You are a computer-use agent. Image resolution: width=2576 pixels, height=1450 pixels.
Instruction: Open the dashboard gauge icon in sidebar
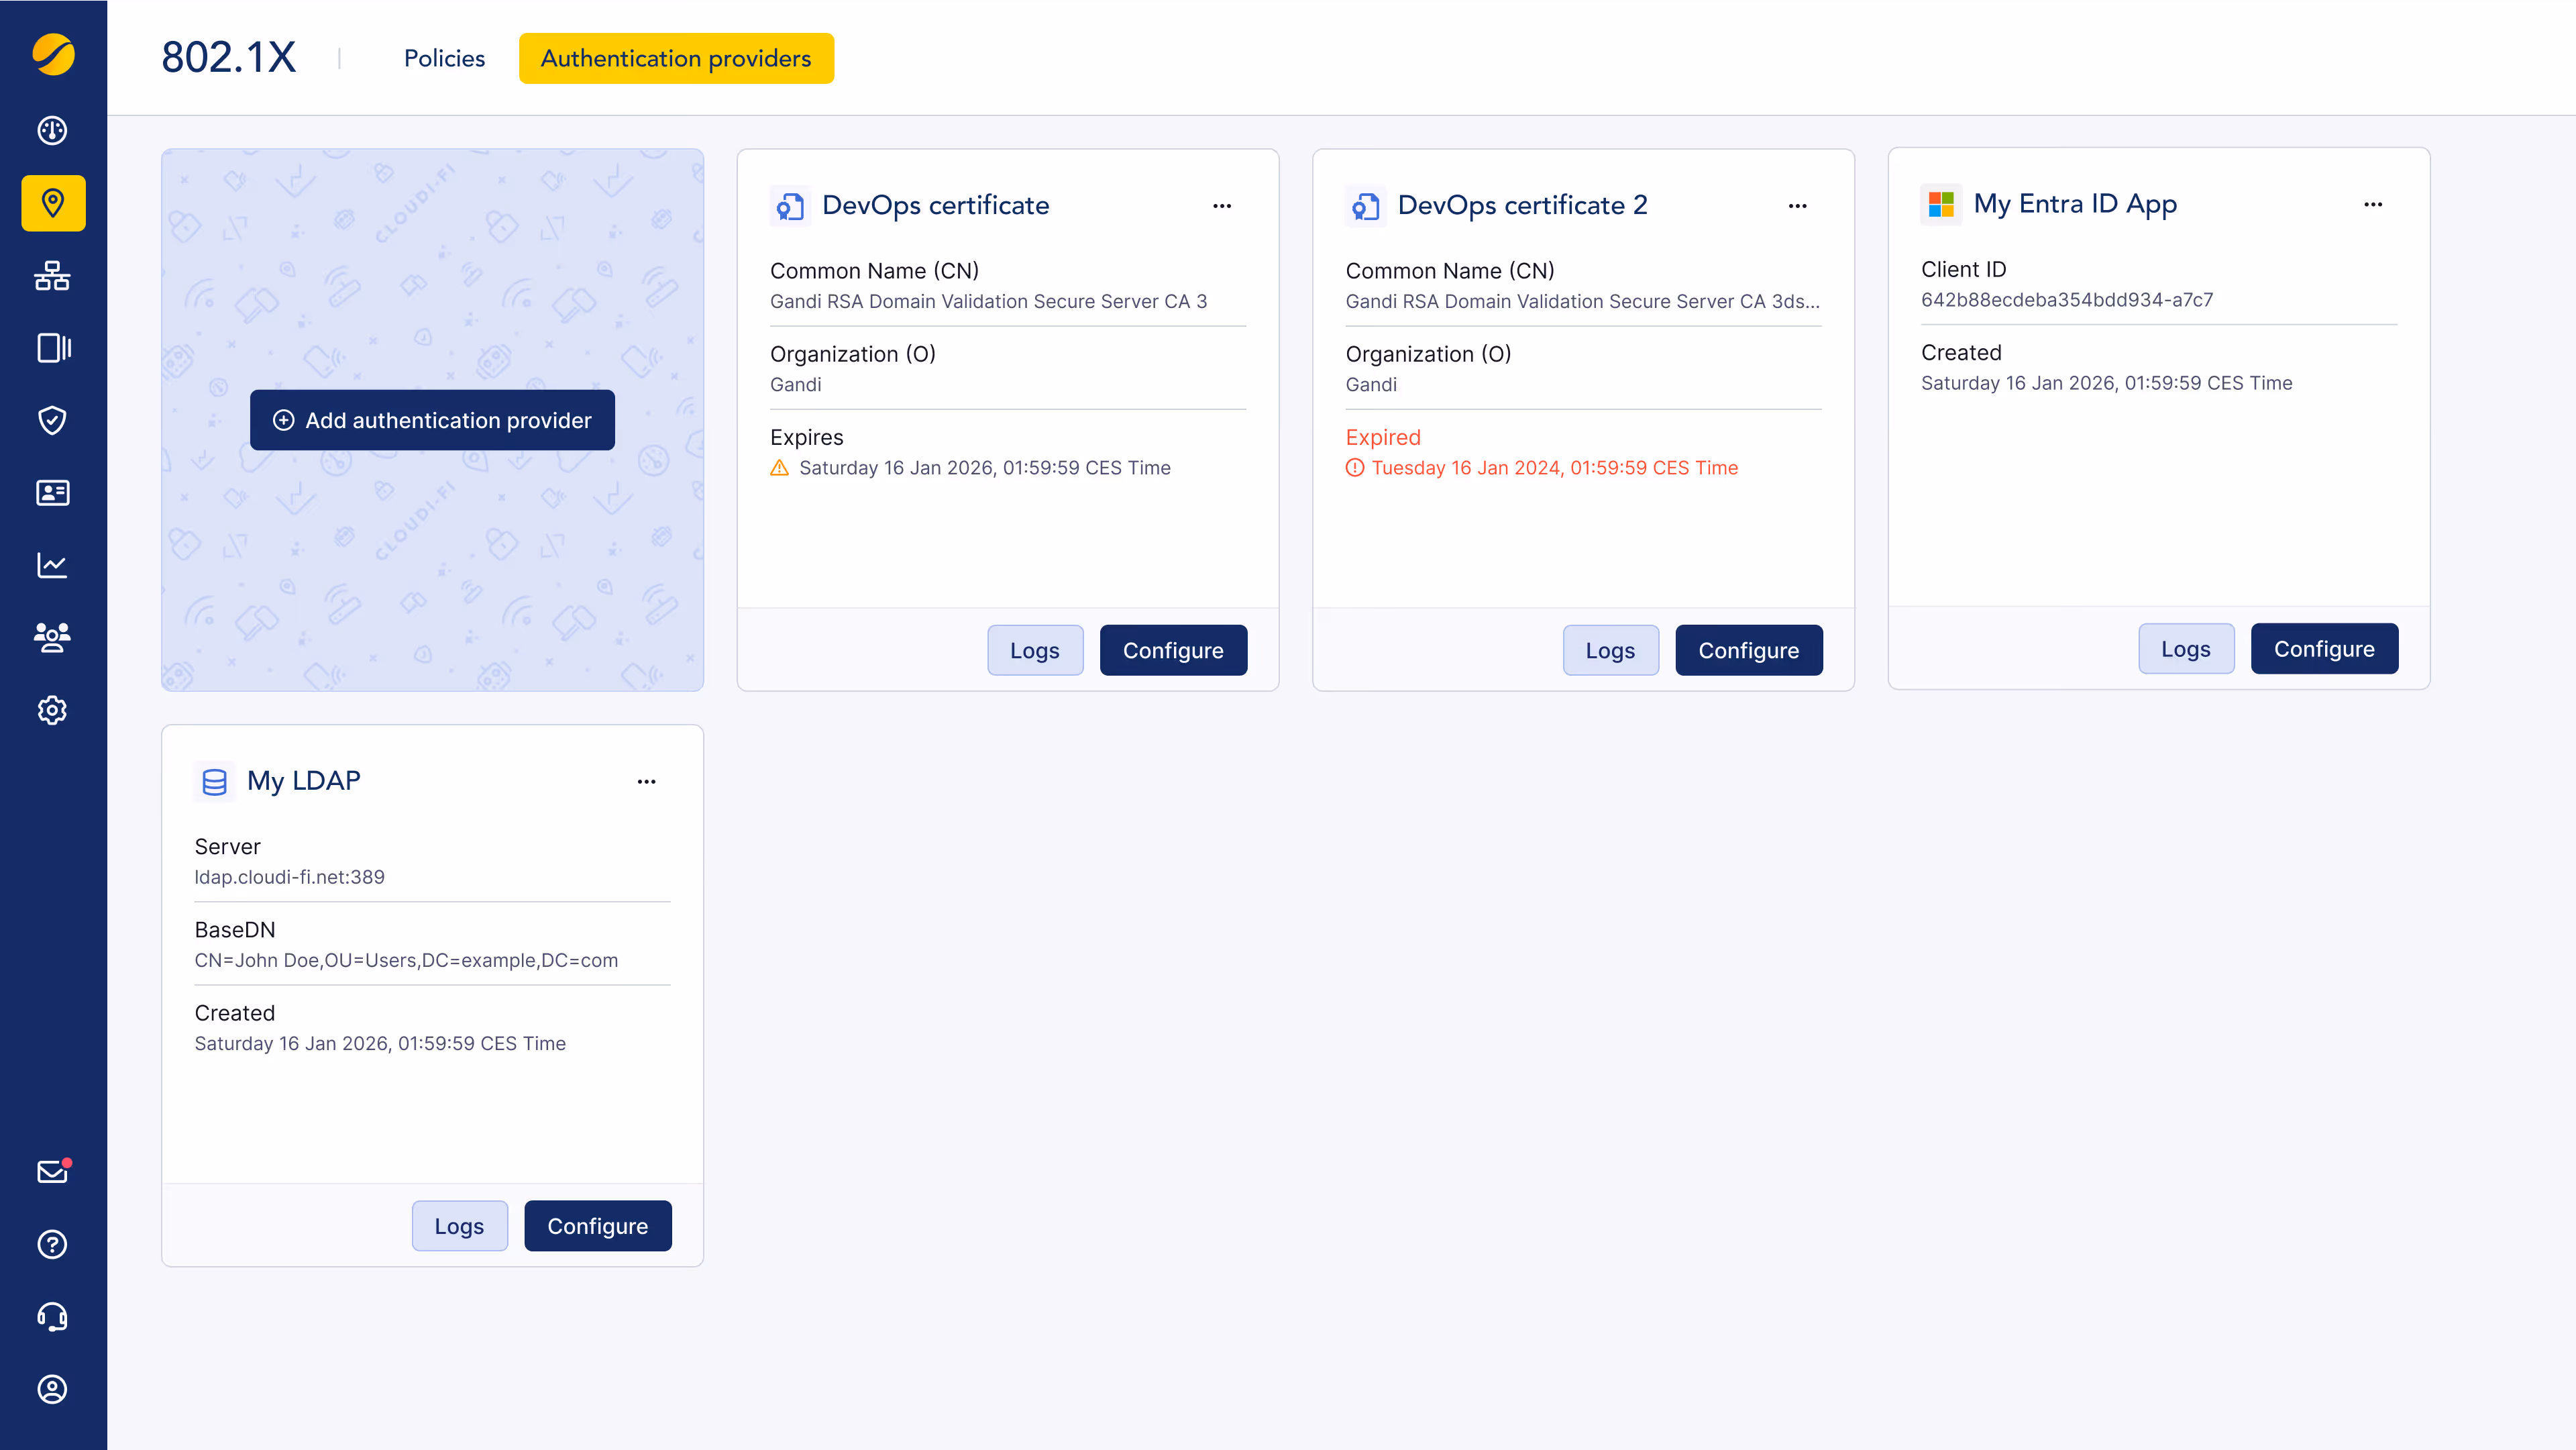coord(52,131)
